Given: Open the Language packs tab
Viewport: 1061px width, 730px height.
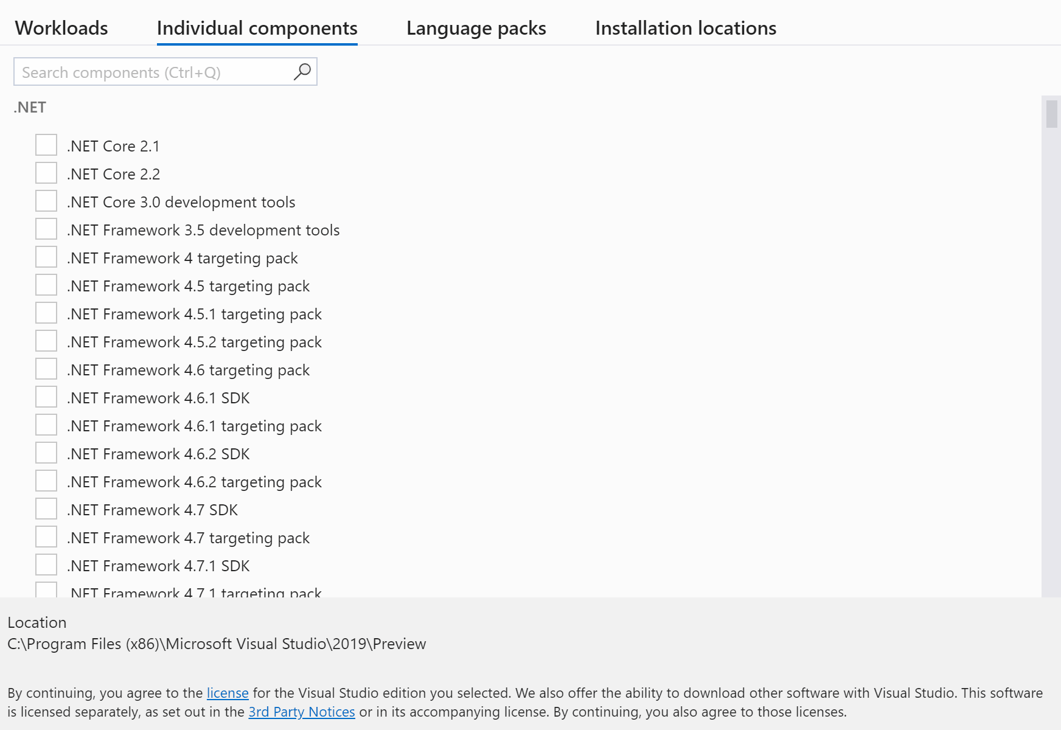Looking at the screenshot, I should click(476, 27).
